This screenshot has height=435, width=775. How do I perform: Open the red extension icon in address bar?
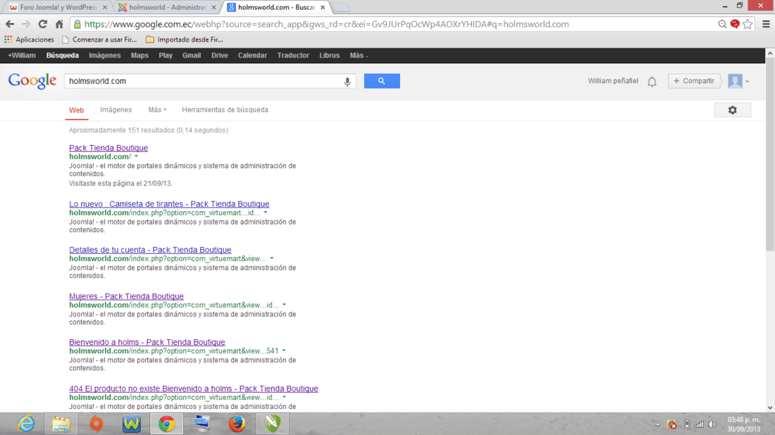click(x=735, y=24)
